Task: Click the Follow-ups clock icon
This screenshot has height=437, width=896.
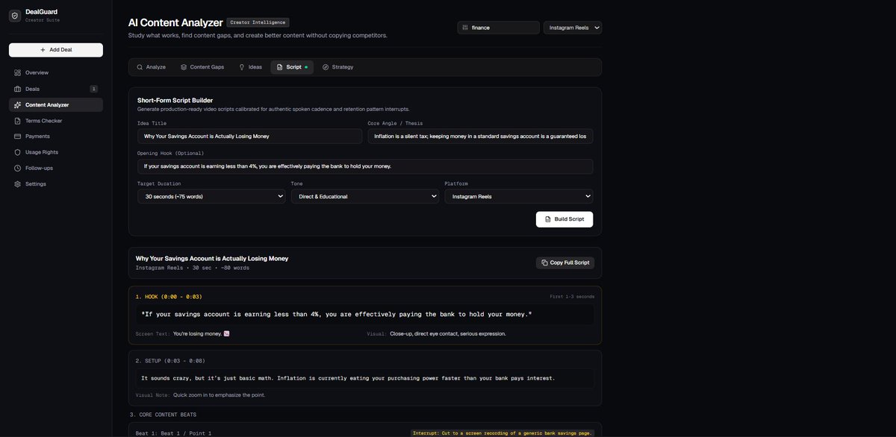Action: pos(18,168)
